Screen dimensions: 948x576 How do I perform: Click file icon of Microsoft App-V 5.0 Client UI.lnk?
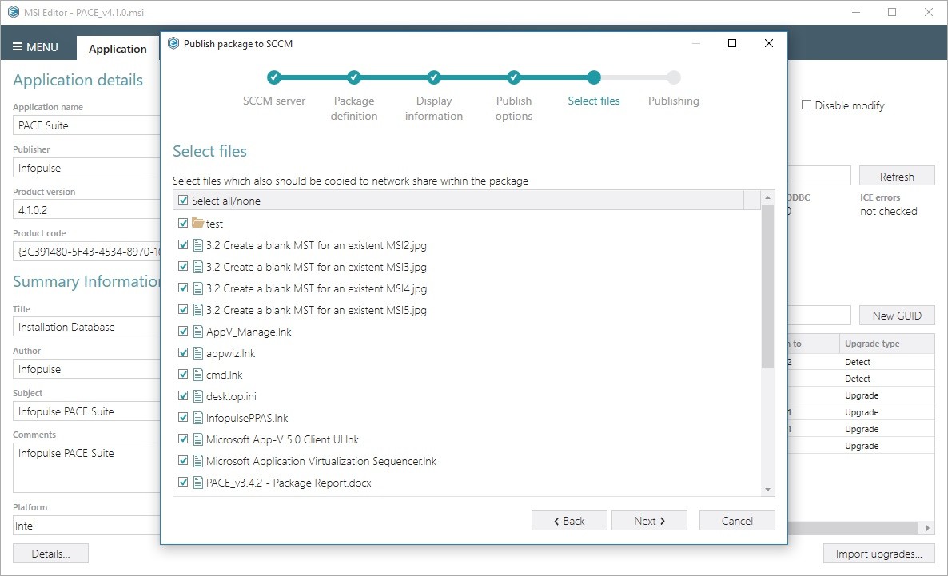[197, 439]
